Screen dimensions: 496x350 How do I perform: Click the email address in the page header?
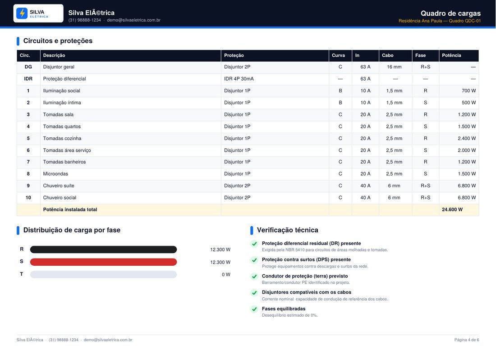[x=133, y=20]
